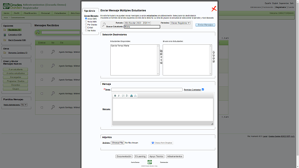299x168 pixels.
Task: Click the single left arrow to remove selected student
Action: 161,60
